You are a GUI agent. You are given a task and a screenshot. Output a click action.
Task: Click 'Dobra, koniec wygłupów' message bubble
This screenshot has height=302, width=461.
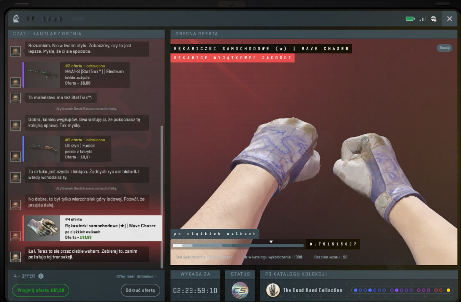coord(87,122)
